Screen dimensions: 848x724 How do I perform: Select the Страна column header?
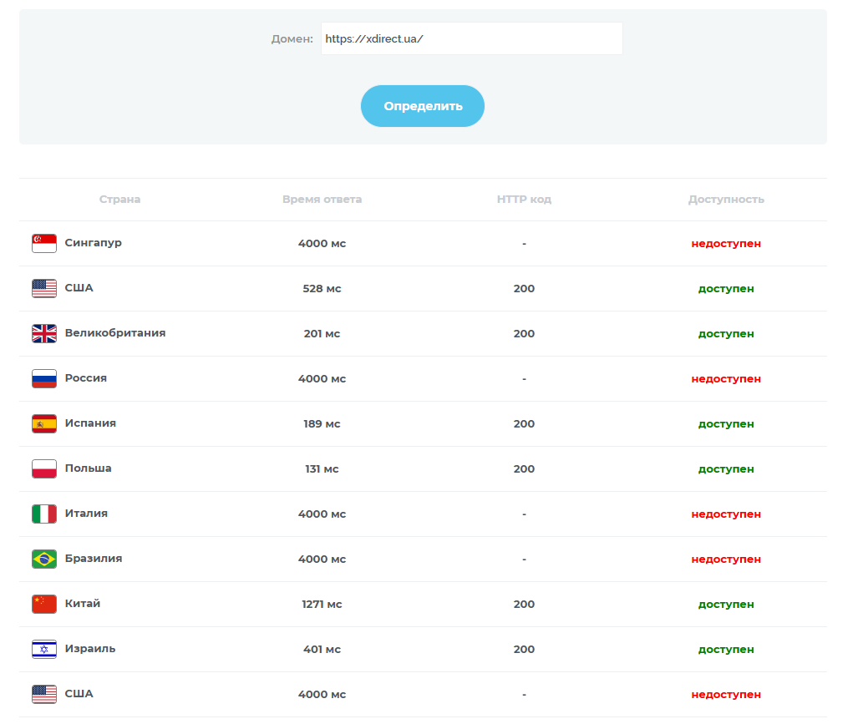[x=119, y=199]
